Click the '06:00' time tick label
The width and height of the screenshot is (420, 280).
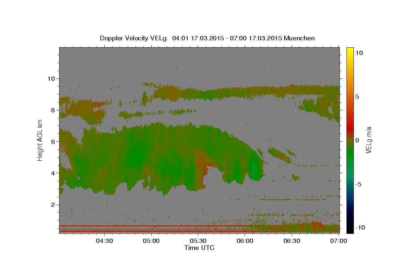click(245, 241)
